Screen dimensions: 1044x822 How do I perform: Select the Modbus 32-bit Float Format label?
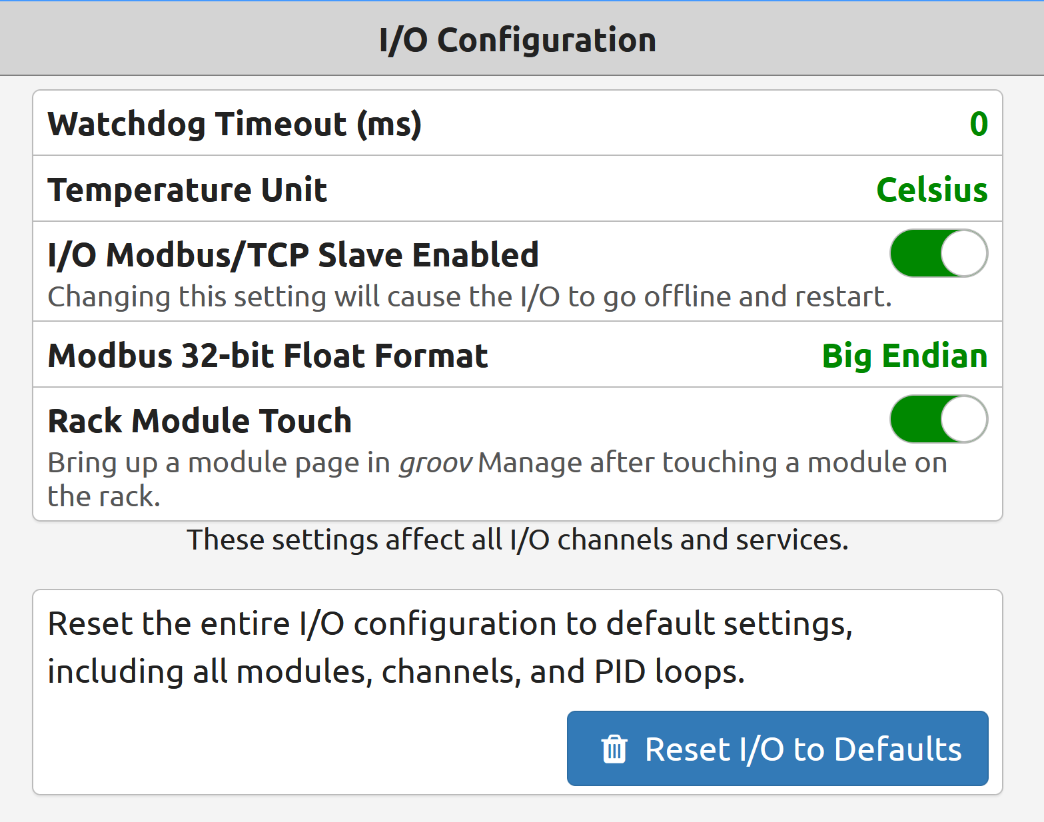tap(268, 356)
